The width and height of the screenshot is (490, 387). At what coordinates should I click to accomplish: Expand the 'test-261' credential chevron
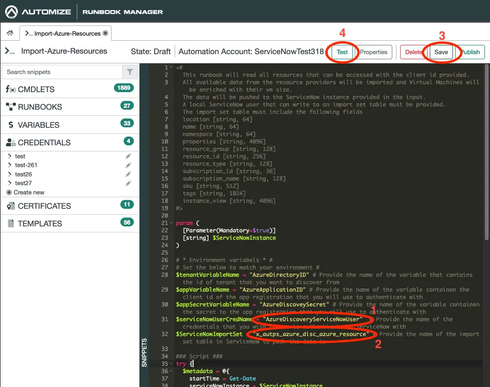(x=10, y=165)
